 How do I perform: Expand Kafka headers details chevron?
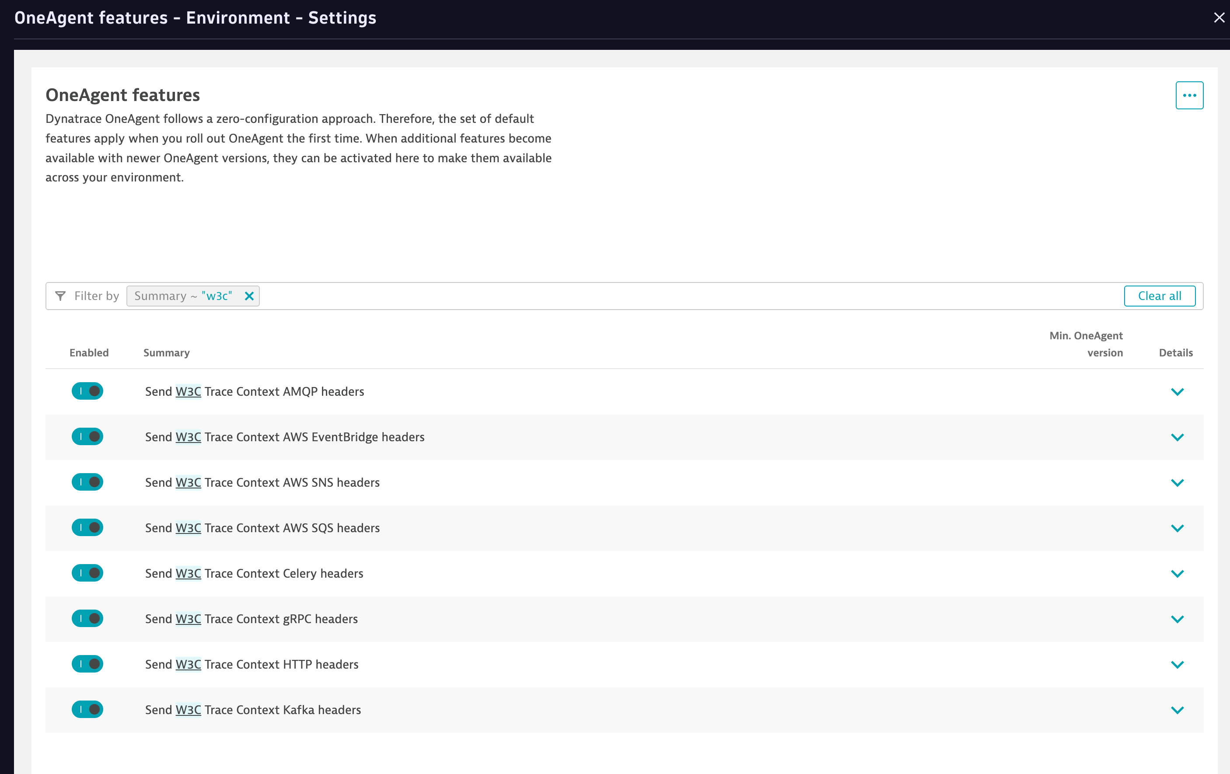coord(1177,710)
